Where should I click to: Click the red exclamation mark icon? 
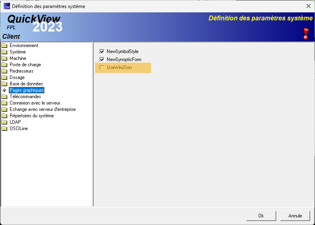[x=306, y=34]
